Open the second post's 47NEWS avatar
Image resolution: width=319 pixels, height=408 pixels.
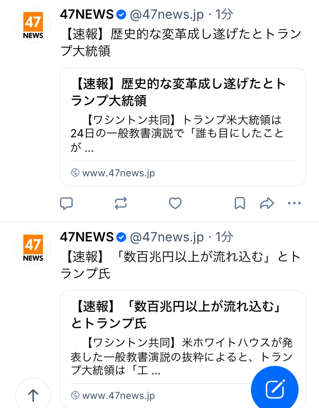[x=33, y=248]
